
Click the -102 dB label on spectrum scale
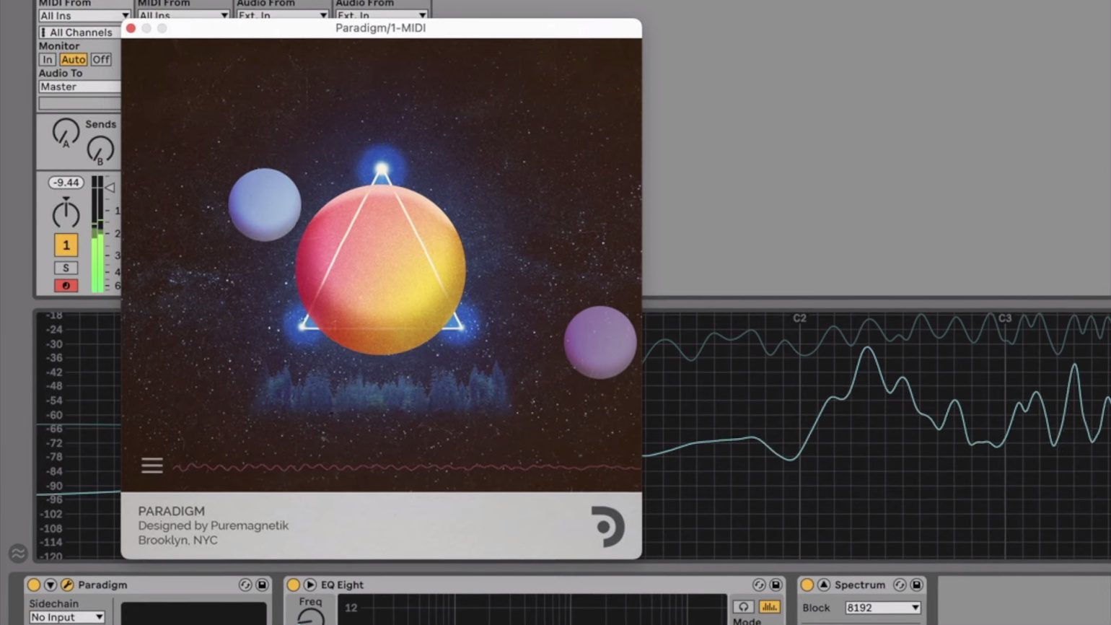(53, 514)
